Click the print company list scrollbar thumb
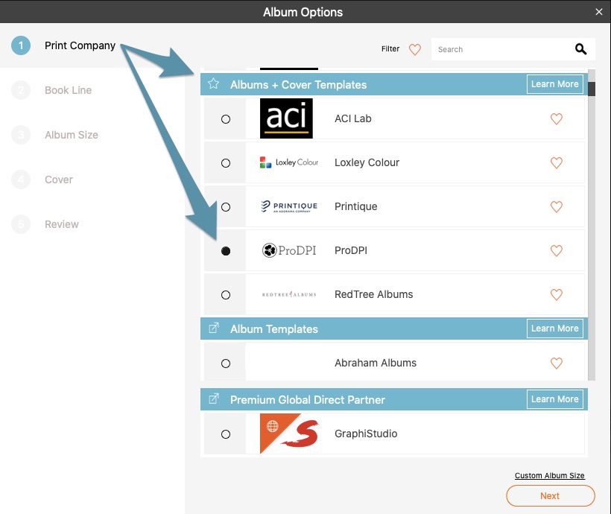The height and width of the screenshot is (514, 611). (x=592, y=89)
